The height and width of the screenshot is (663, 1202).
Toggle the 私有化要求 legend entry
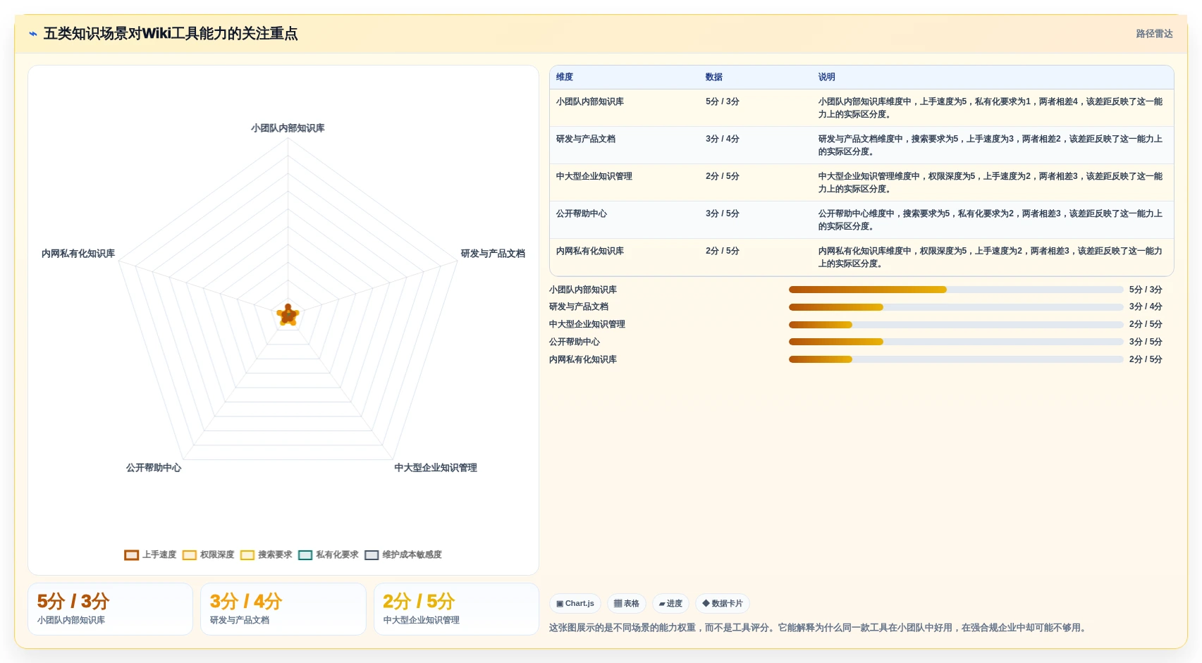(328, 555)
